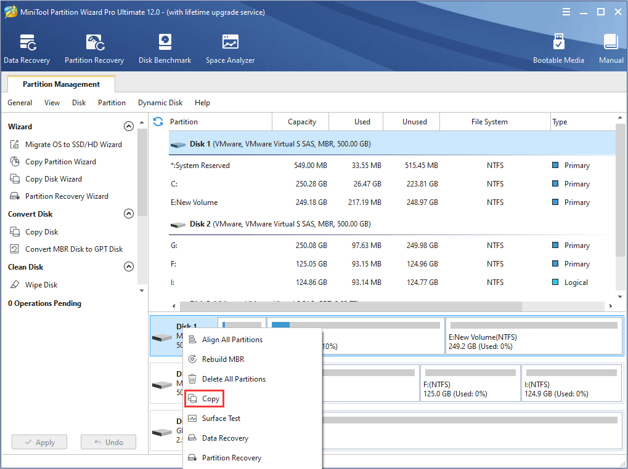628x469 pixels.
Task: Launch Partition Recovery from top toolbar
Action: click(94, 49)
